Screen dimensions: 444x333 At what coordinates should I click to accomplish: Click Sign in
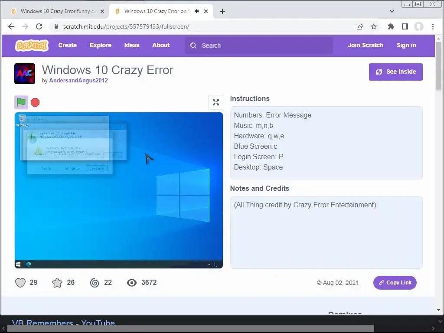pyautogui.click(x=406, y=45)
